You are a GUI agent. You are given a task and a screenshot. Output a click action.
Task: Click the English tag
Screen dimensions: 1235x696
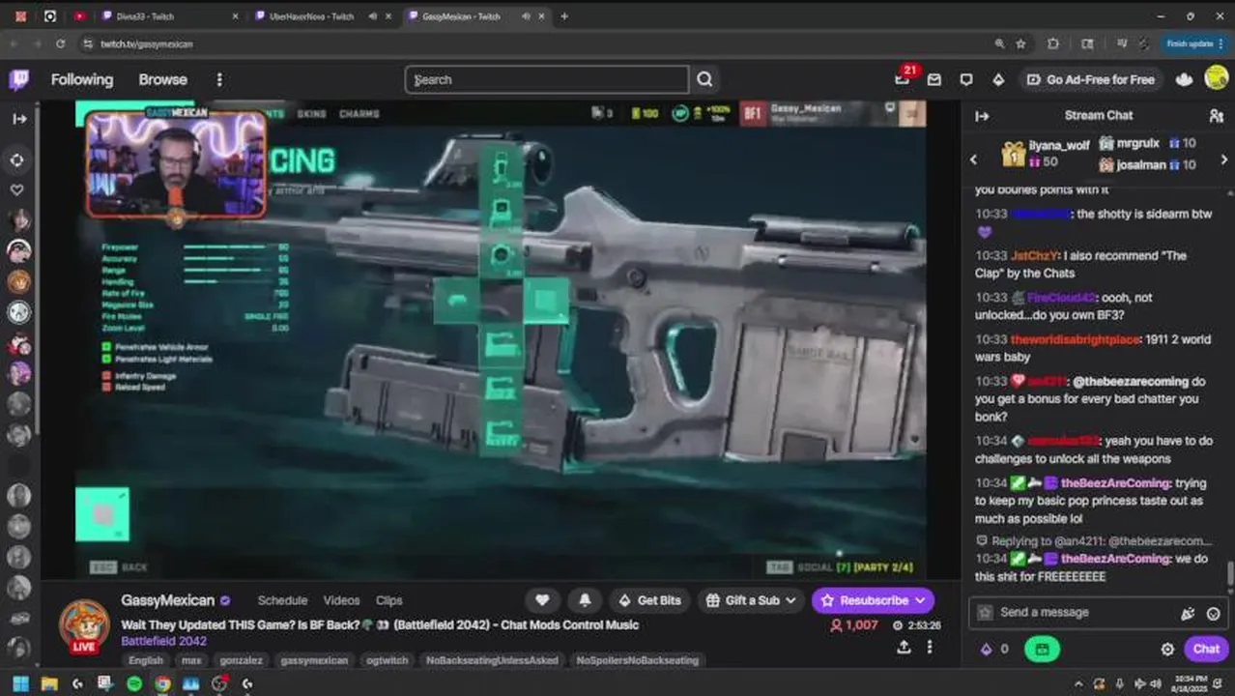[x=146, y=660]
